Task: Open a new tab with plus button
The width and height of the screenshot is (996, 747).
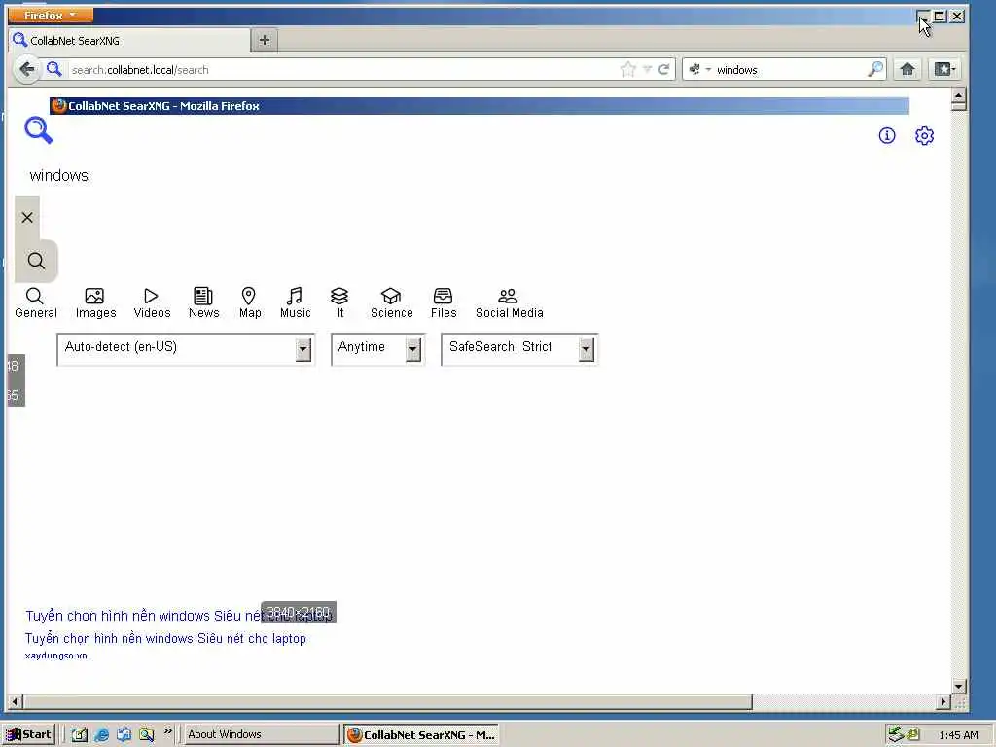Action: (265, 40)
